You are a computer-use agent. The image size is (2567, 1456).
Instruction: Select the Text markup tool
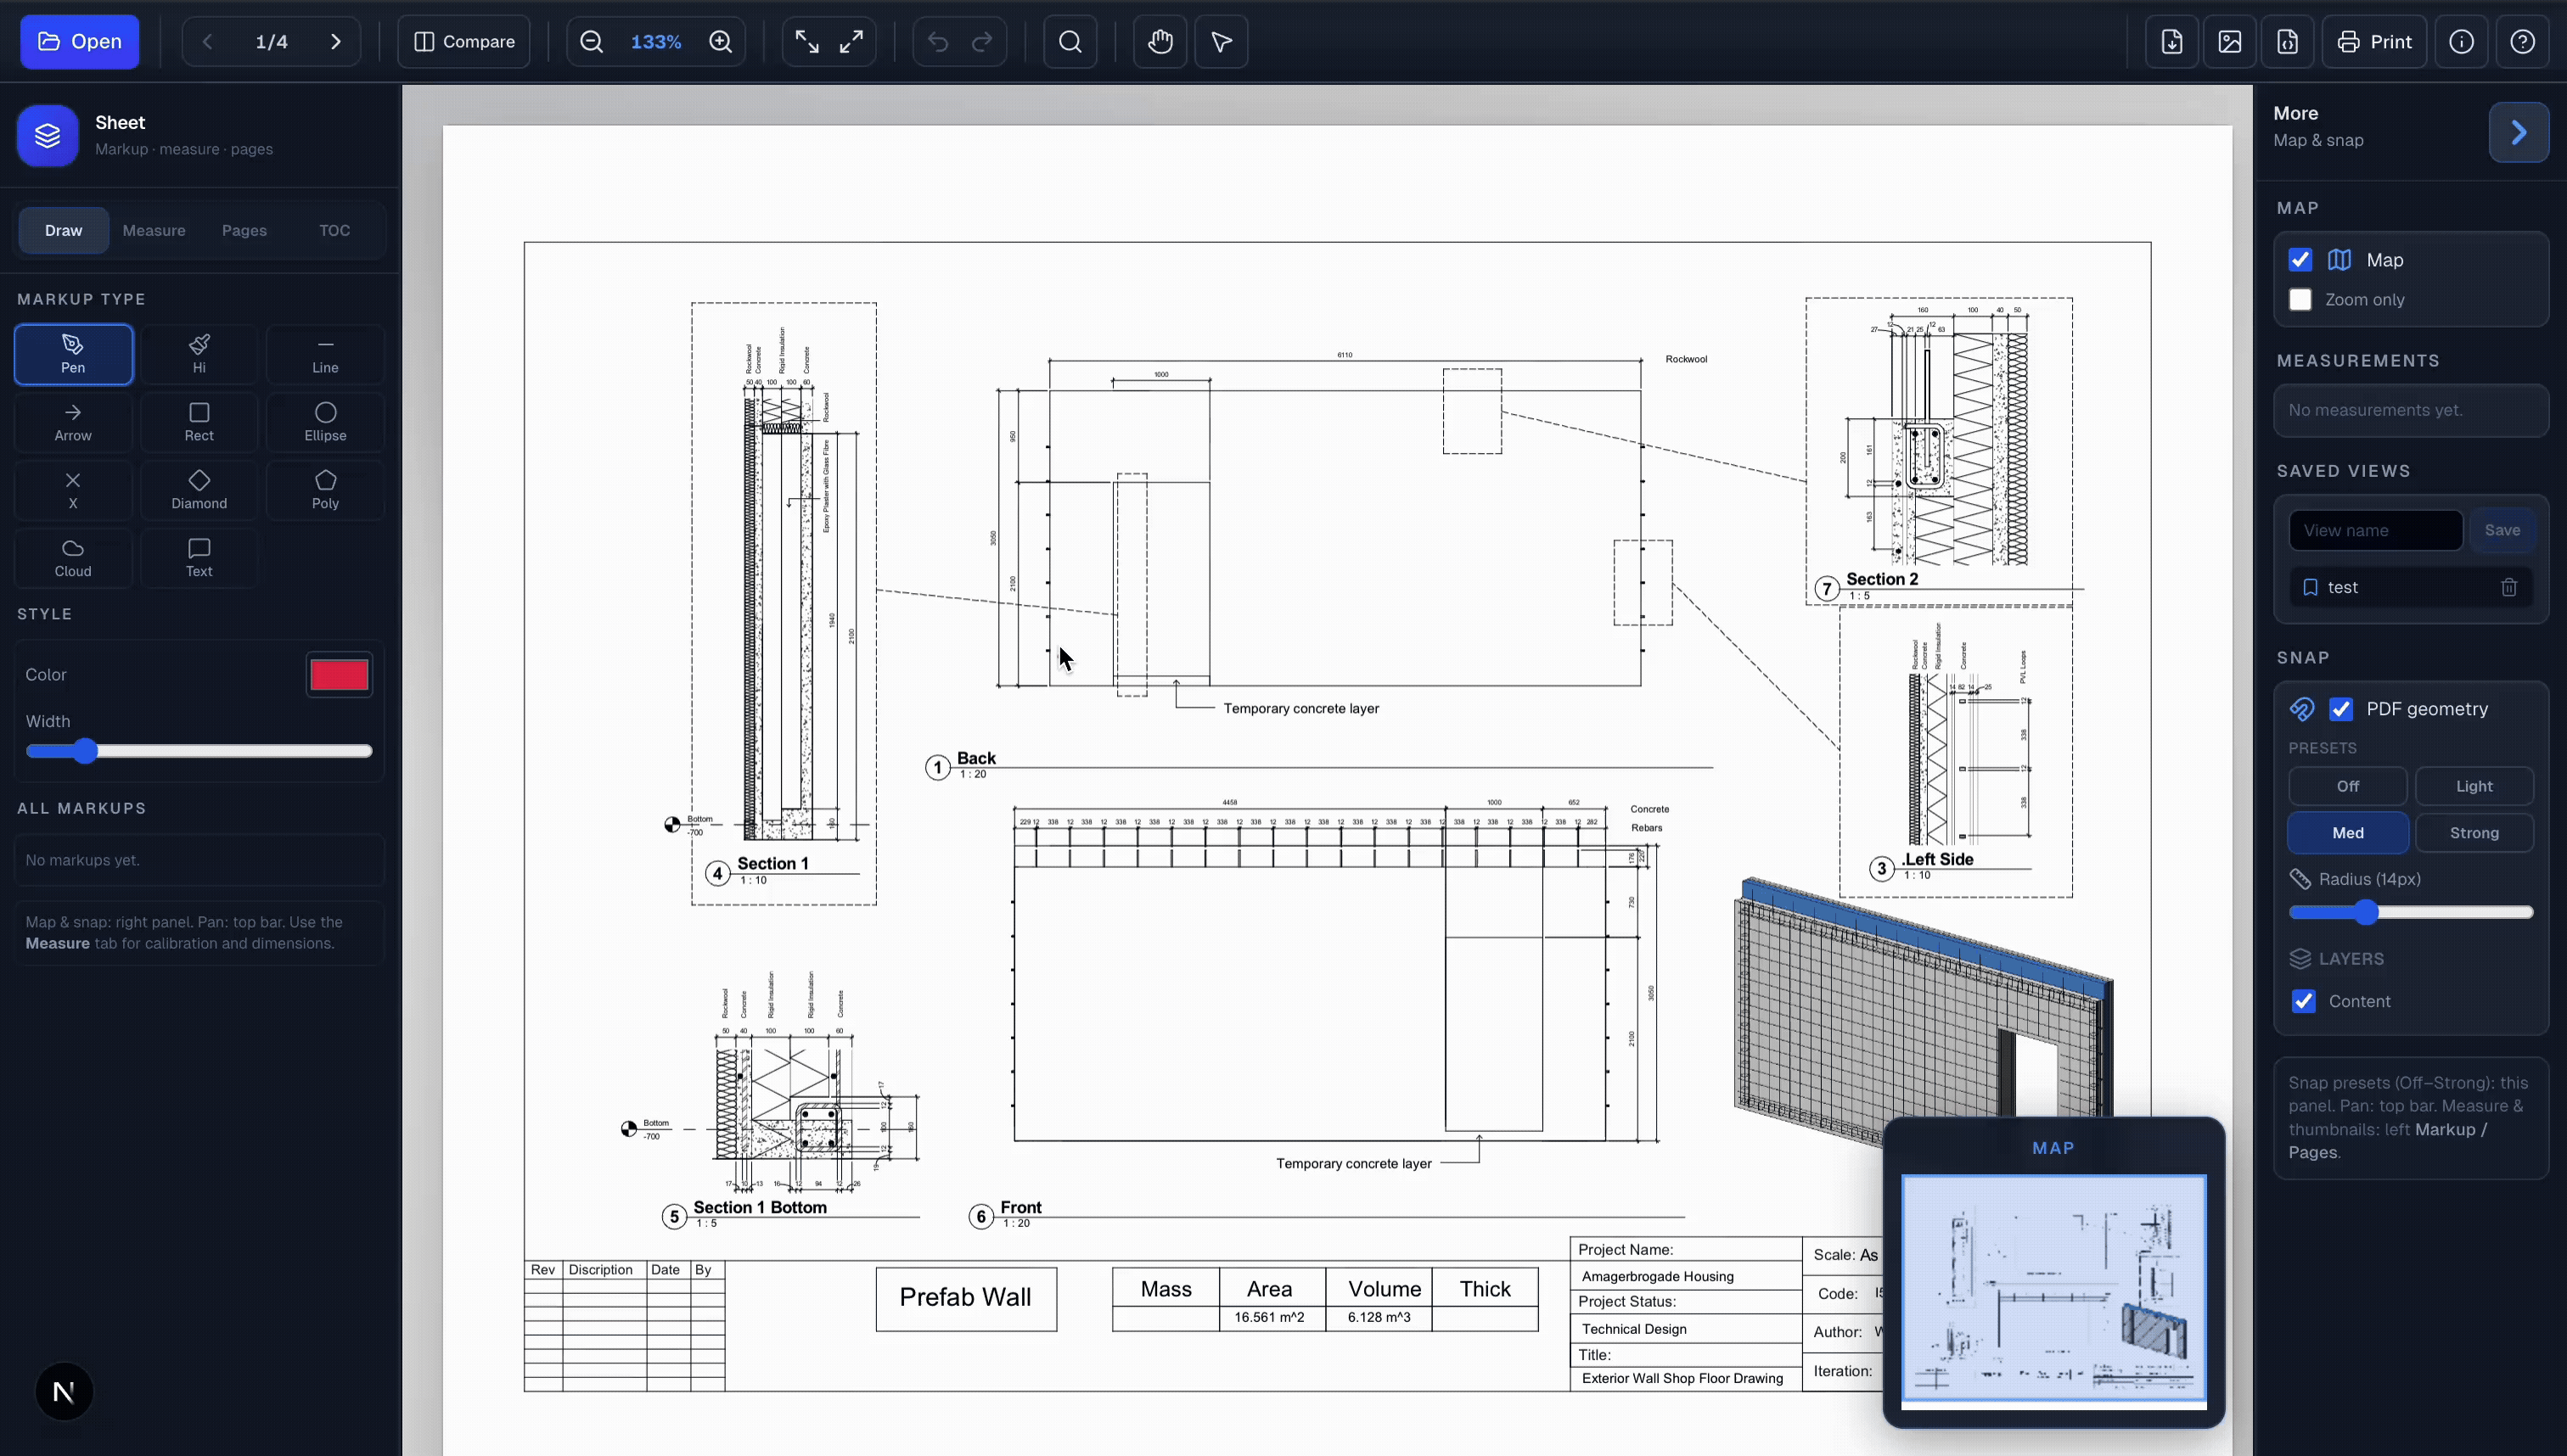click(198, 557)
